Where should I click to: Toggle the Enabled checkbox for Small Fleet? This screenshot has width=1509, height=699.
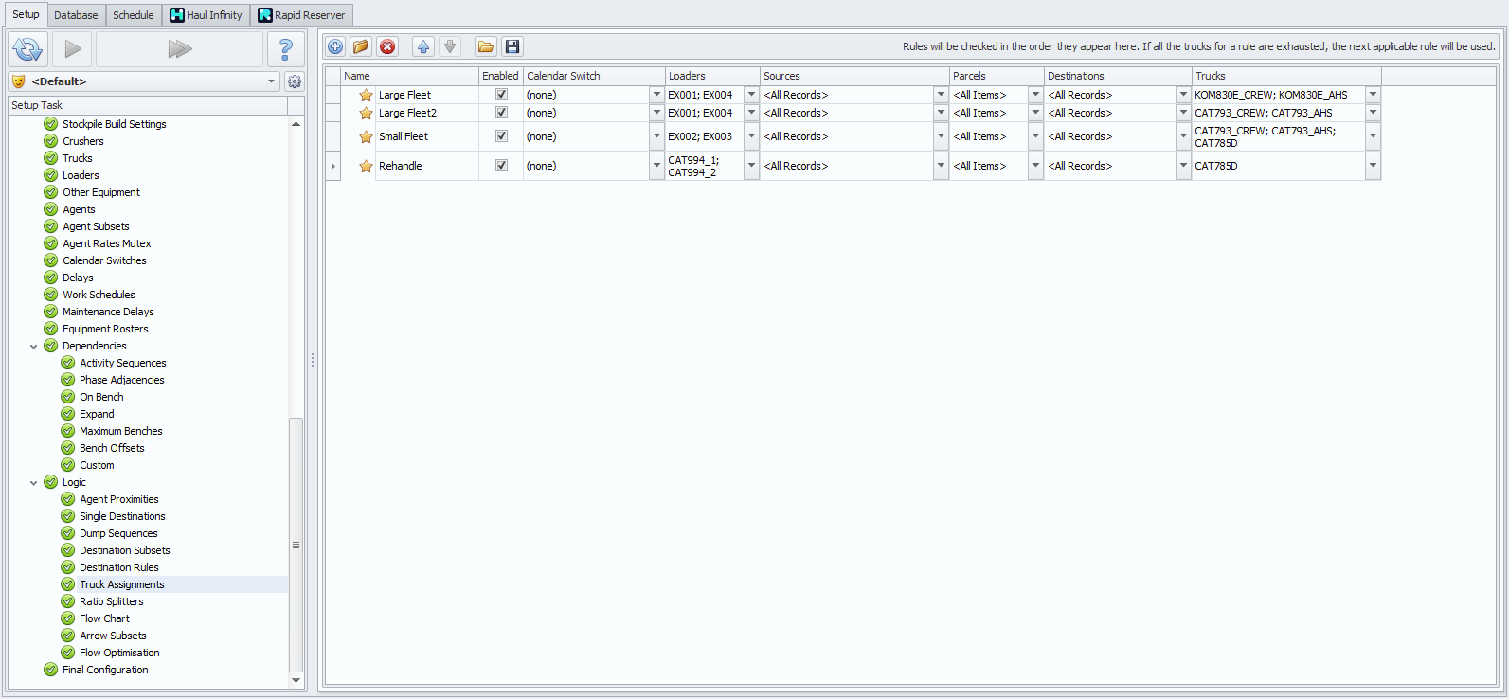[501, 136]
